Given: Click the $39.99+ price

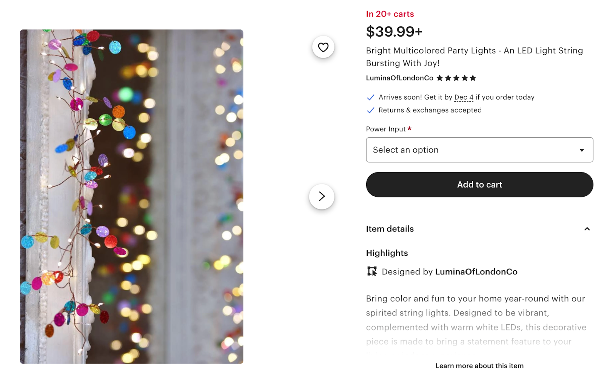Looking at the screenshot, I should (394, 32).
